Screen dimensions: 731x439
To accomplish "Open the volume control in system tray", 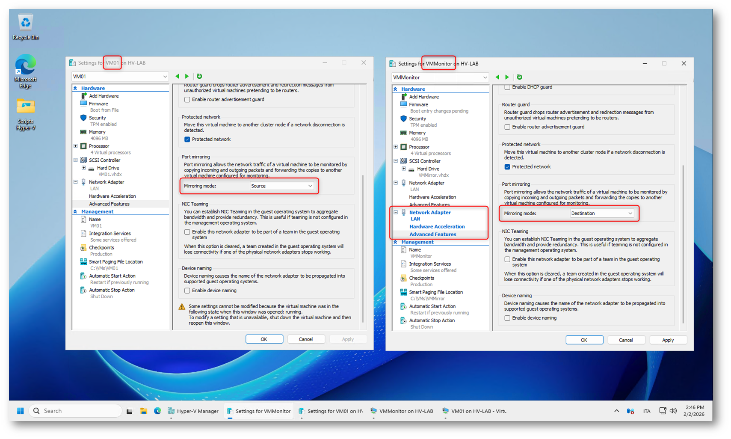I will coord(673,411).
